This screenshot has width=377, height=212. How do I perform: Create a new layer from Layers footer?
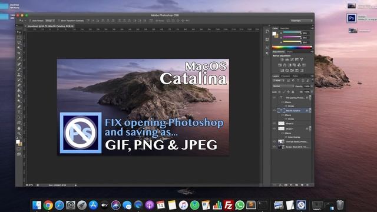tap(302, 185)
